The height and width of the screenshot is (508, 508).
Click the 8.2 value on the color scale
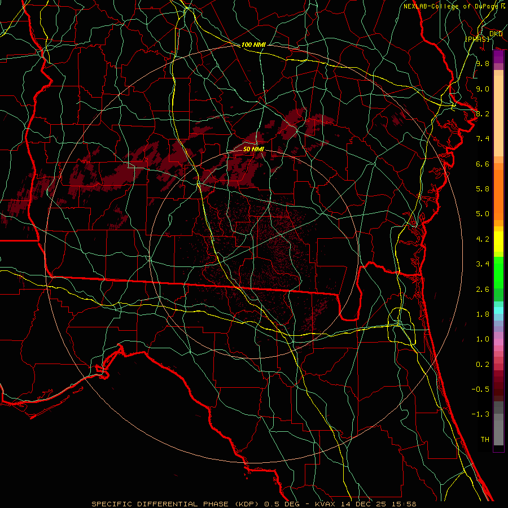coord(483,113)
